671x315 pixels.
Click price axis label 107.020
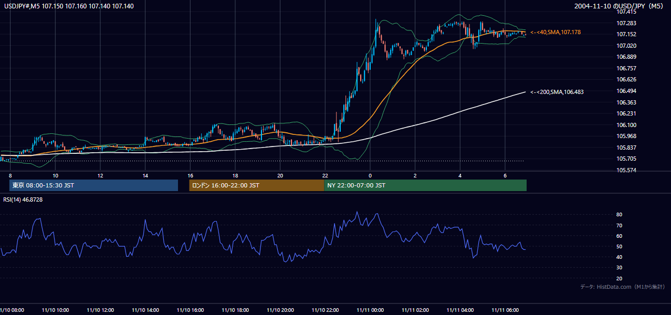pos(627,46)
